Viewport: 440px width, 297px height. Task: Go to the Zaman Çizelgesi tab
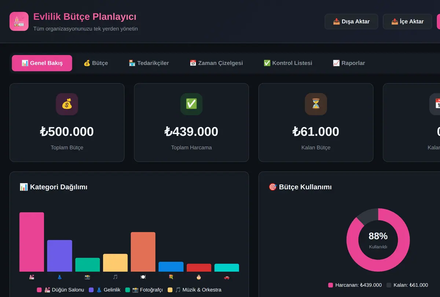[216, 63]
